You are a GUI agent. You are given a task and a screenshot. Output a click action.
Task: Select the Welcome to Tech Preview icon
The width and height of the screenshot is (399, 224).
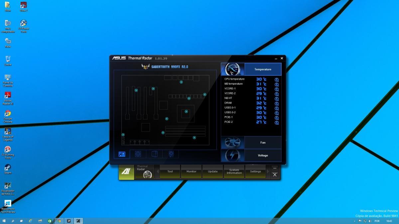coord(8,206)
